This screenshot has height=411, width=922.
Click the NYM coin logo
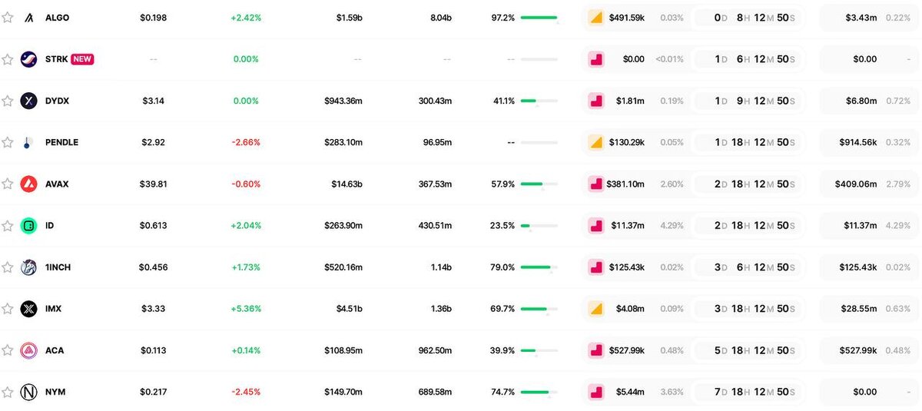pyautogui.click(x=28, y=392)
